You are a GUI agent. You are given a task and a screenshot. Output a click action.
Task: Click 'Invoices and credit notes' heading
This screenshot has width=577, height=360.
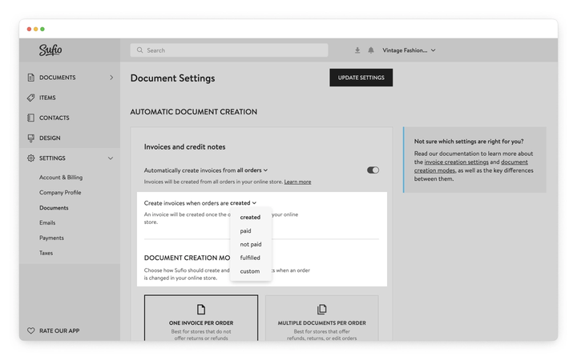[x=185, y=147]
